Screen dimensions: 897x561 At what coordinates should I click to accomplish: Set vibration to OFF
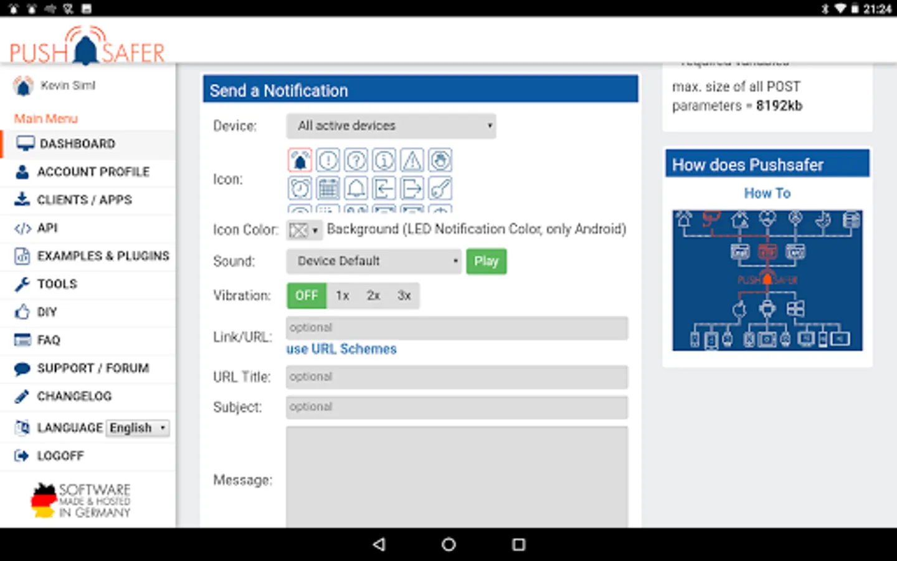[306, 295]
